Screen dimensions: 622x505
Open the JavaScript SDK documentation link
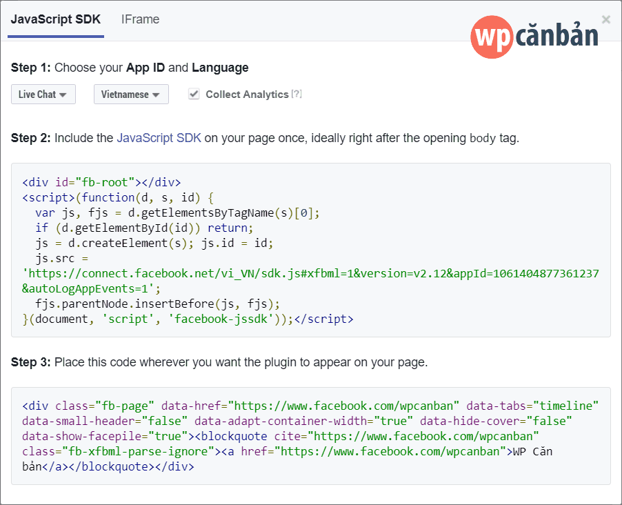[159, 137]
